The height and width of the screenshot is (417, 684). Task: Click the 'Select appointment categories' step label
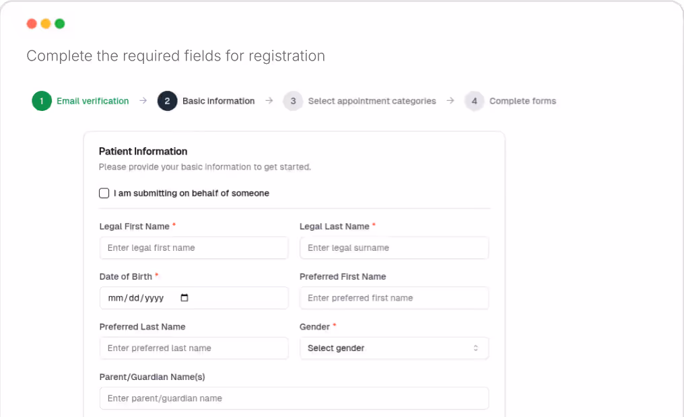(x=372, y=100)
